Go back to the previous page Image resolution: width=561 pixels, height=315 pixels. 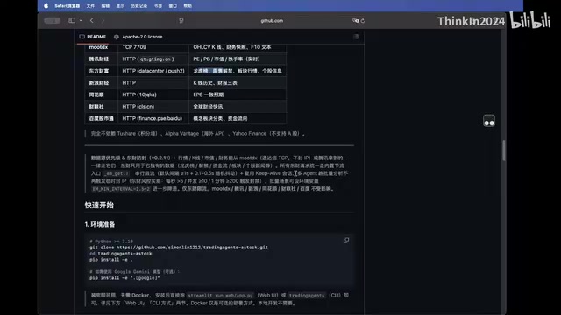(x=91, y=20)
